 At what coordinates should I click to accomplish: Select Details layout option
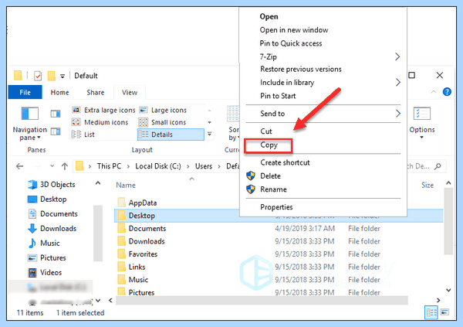point(171,135)
